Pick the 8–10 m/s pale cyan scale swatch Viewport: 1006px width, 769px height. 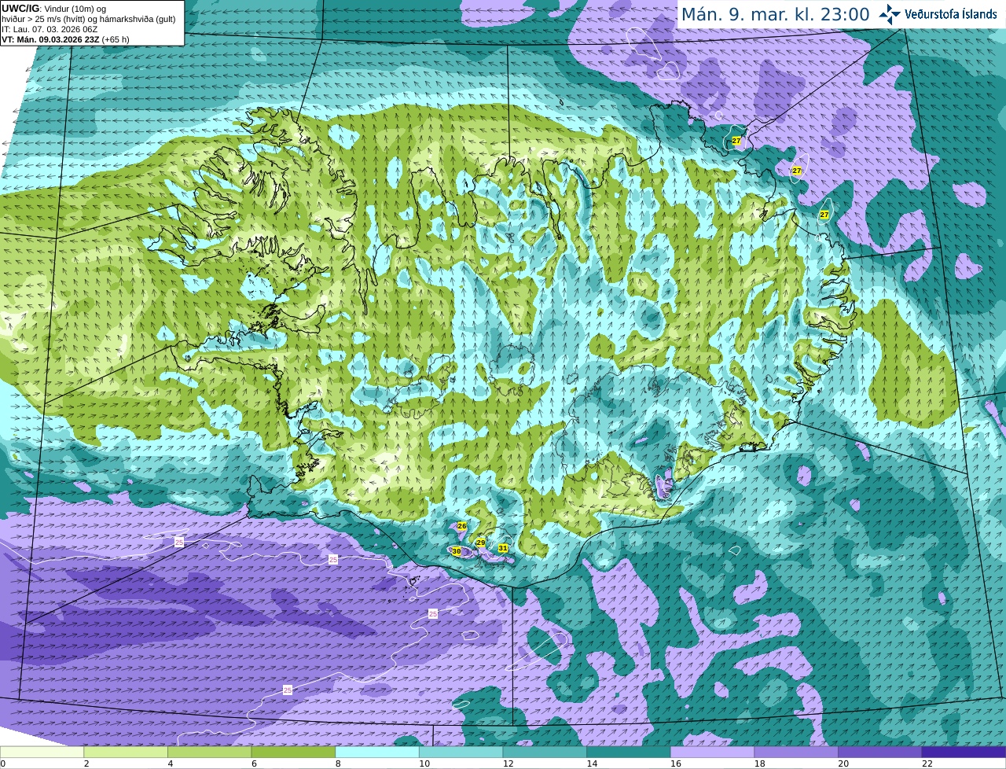[x=377, y=752]
